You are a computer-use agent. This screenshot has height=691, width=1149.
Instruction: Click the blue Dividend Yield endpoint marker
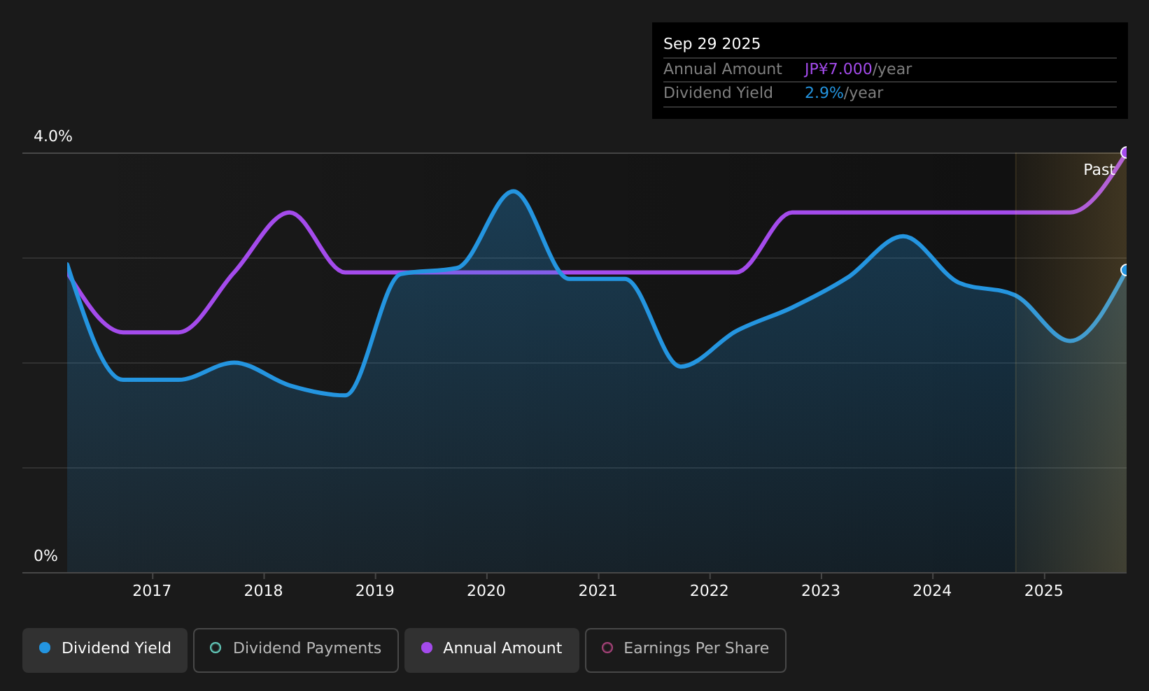tap(1125, 270)
